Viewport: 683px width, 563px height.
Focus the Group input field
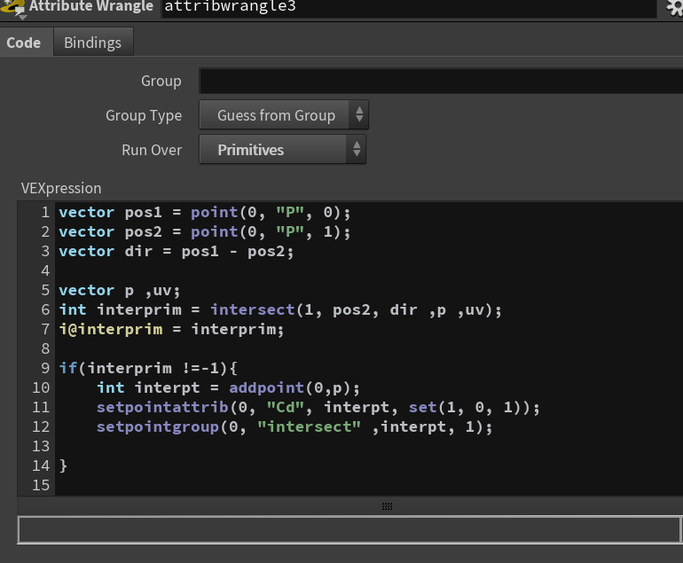(441, 81)
